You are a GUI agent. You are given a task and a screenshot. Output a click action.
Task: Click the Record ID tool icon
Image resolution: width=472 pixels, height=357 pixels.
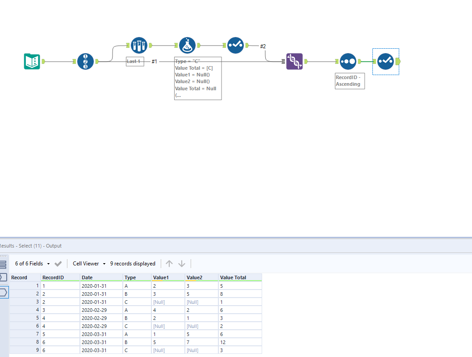pyautogui.click(x=85, y=62)
